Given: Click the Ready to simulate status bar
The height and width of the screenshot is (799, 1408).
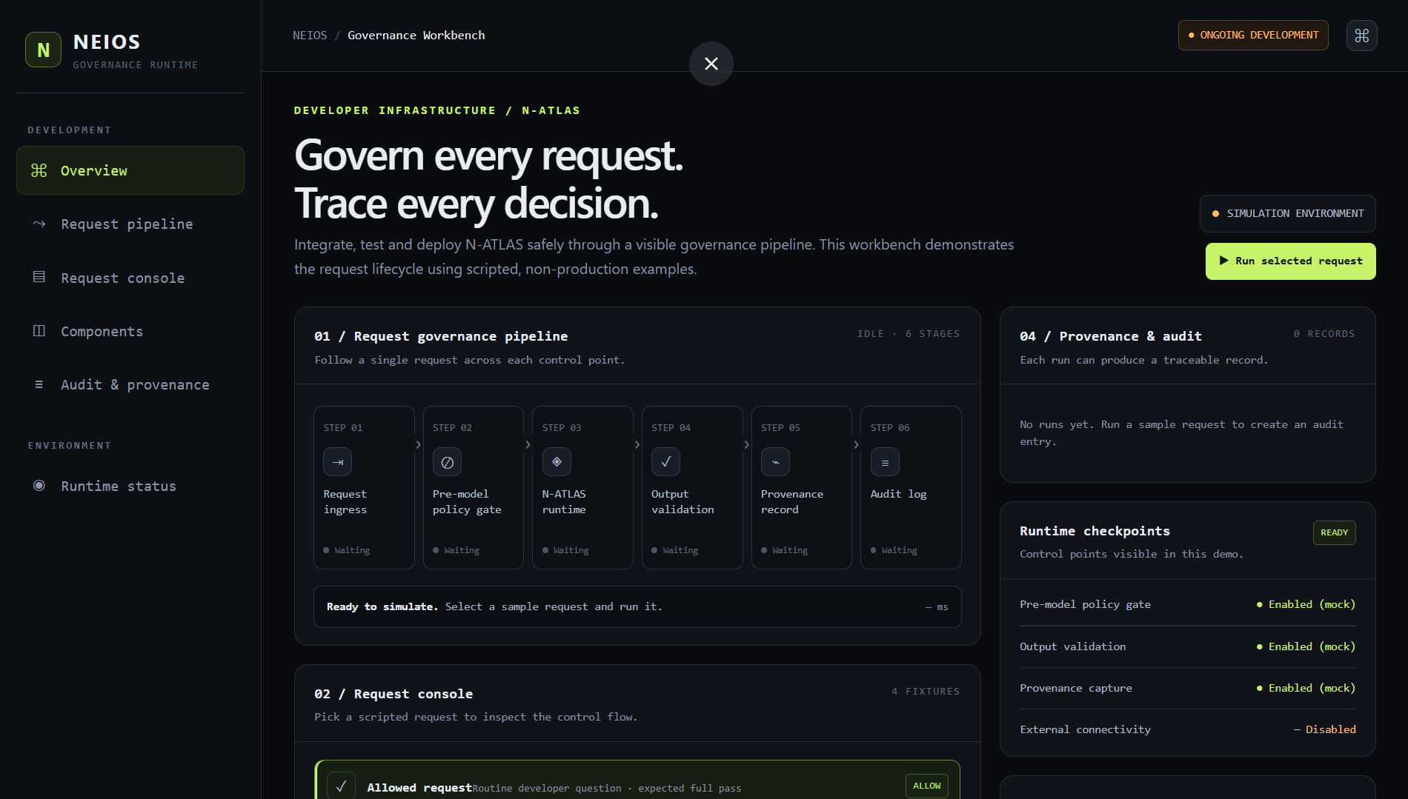Looking at the screenshot, I should pyautogui.click(x=637, y=607).
